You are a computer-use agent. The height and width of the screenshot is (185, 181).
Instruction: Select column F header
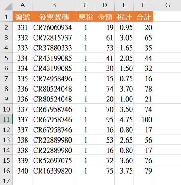143,5
